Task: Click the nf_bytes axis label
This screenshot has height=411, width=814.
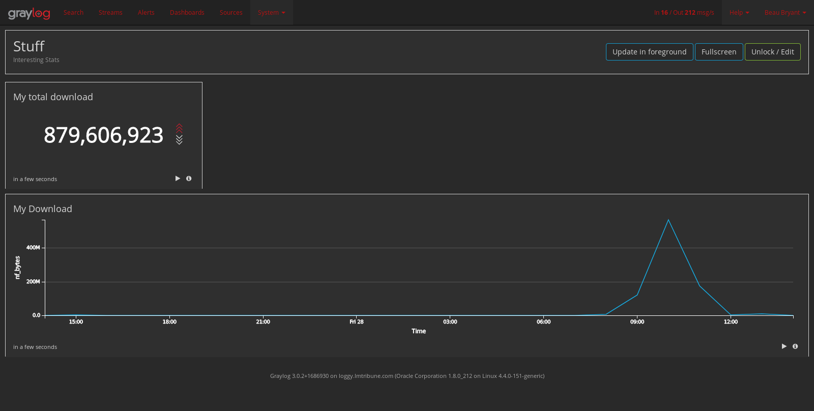Action: (17, 268)
